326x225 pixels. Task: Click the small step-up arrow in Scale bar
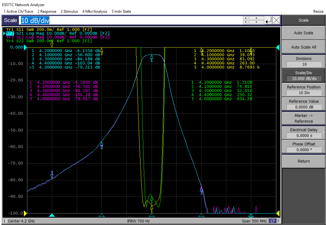click(x=246, y=18)
